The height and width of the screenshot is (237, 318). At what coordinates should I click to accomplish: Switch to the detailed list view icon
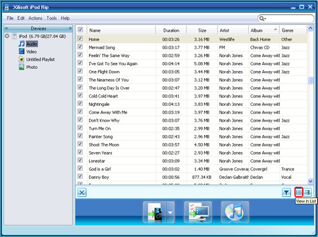[x=308, y=192]
